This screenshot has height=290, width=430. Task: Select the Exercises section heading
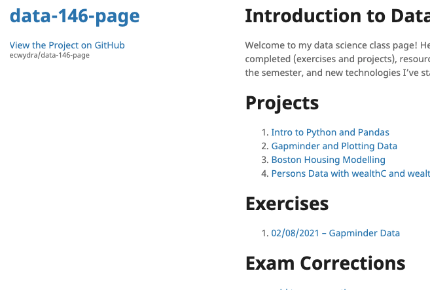click(287, 204)
